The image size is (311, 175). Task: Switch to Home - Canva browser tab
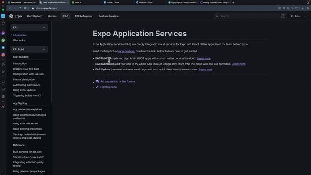[x=118, y=2]
